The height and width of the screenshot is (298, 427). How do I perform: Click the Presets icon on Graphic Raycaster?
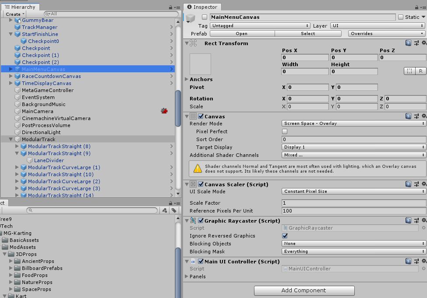(x=416, y=220)
